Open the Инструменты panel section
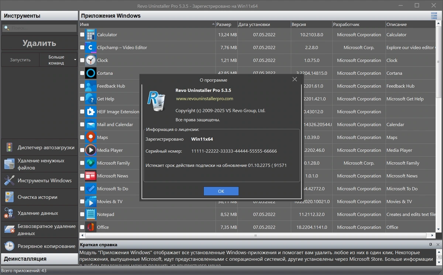443x275 pixels. pyautogui.click(x=39, y=16)
